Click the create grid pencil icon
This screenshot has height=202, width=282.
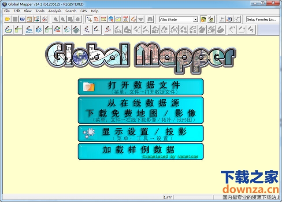tap(76, 29)
